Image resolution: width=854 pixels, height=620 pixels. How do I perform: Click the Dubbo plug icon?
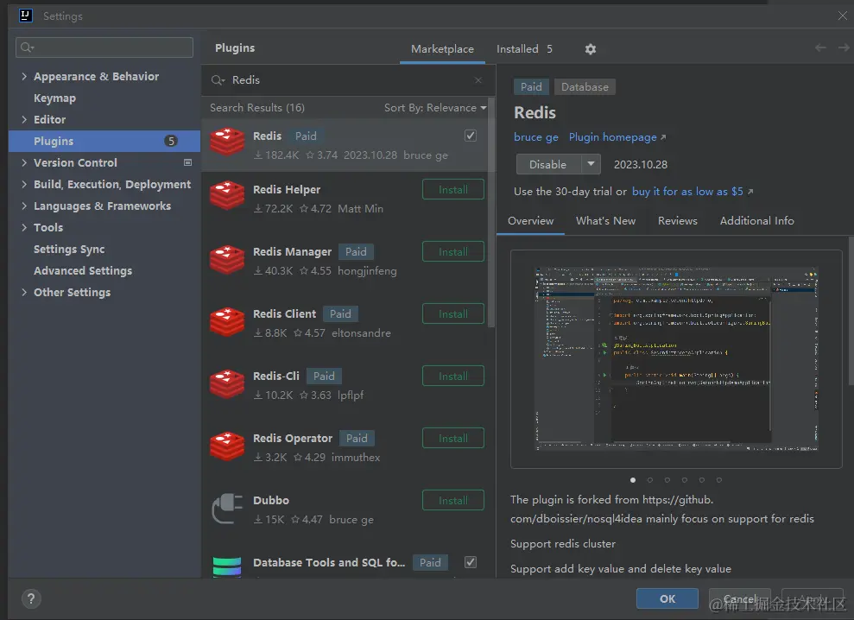(x=227, y=508)
